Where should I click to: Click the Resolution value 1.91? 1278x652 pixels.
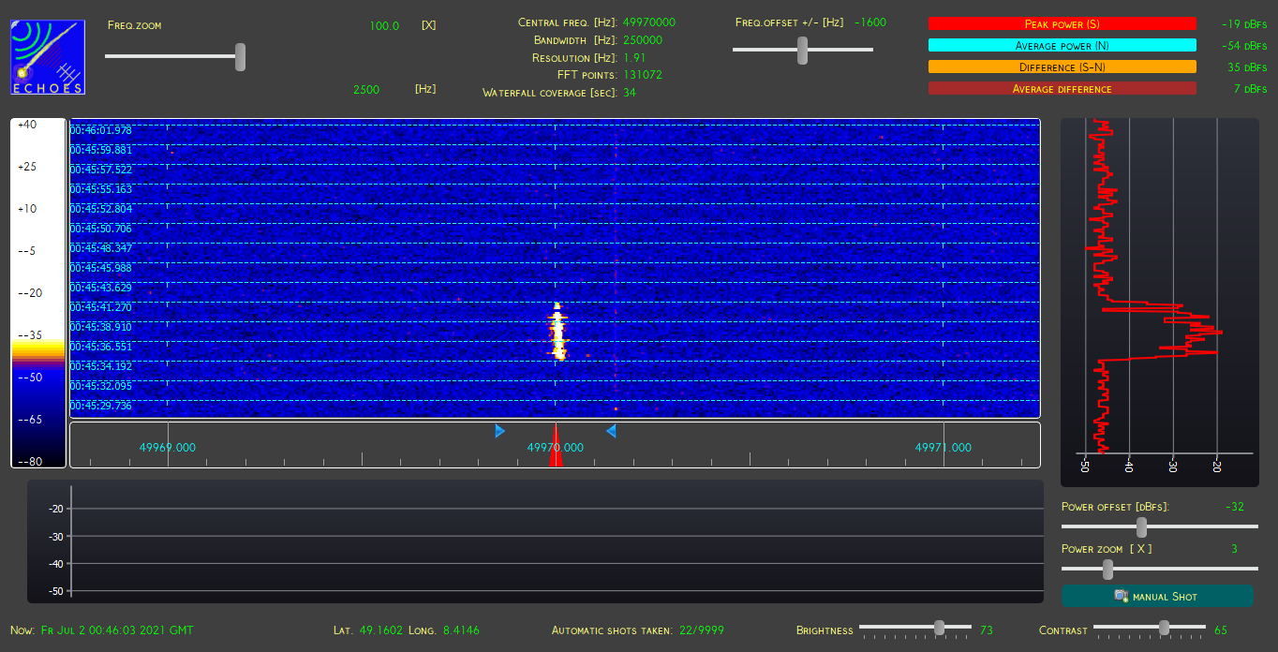coord(634,58)
